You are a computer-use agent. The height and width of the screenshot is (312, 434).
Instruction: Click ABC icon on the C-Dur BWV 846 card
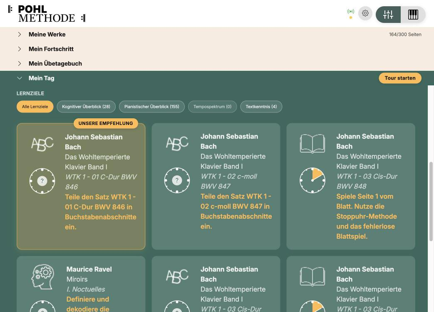(42, 144)
